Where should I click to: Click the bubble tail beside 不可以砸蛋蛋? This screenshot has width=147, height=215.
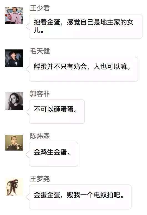(x=28, y=112)
